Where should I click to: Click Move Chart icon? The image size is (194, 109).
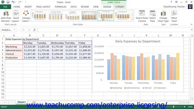174,16
